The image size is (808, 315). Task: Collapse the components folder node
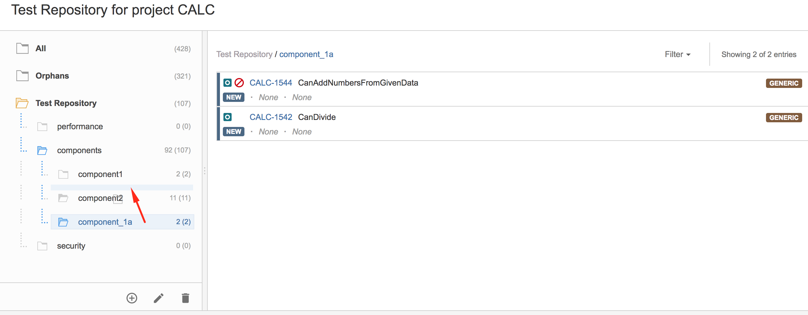coord(79,150)
